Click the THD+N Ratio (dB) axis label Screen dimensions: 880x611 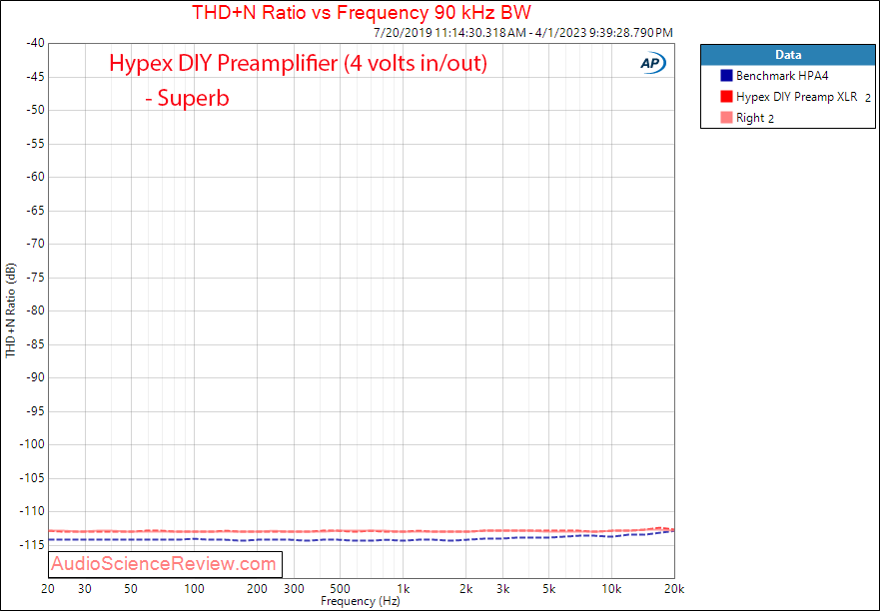click(10, 310)
